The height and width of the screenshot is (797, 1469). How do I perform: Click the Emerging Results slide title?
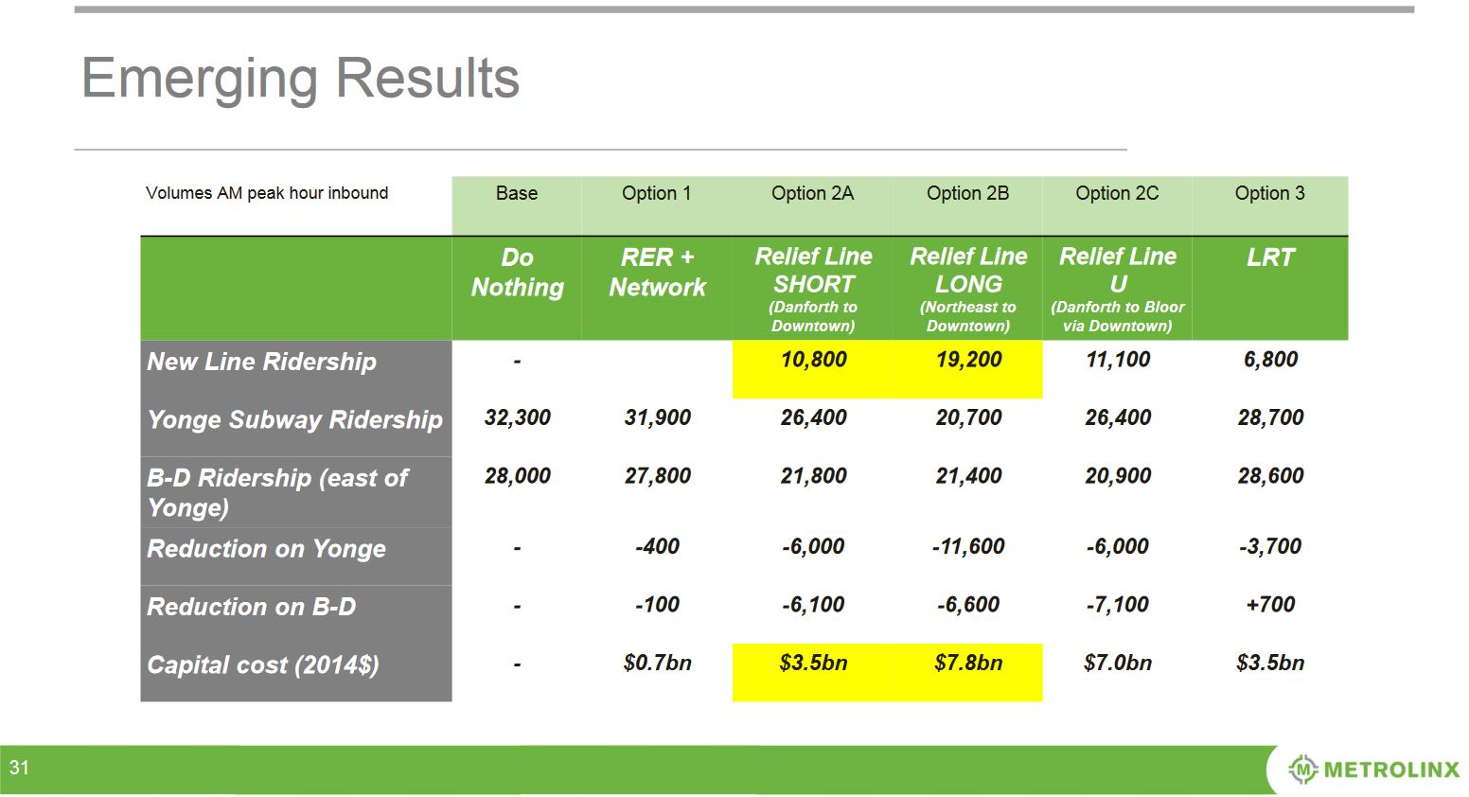pyautogui.click(x=300, y=78)
